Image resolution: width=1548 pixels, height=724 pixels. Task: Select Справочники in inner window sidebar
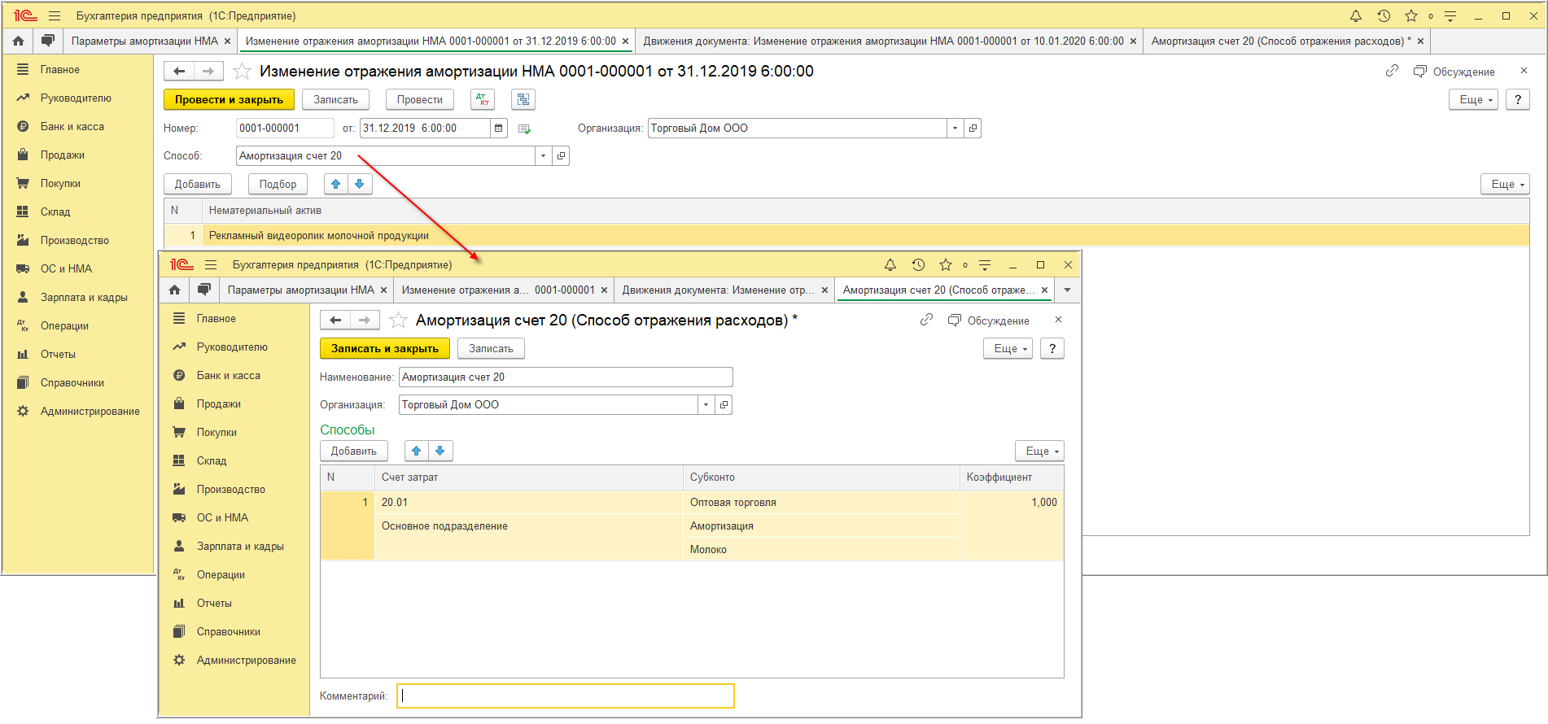click(x=228, y=631)
